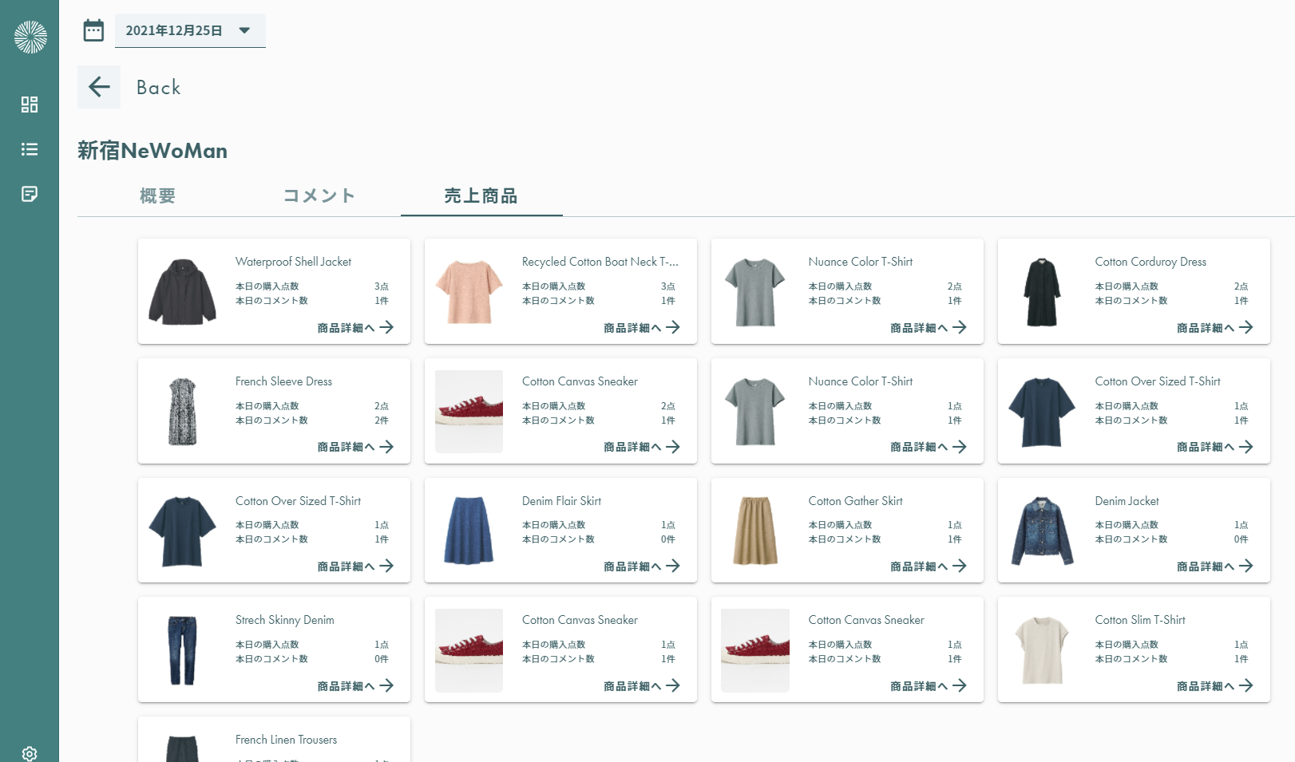The width and height of the screenshot is (1295, 762).
Task: Select the 新宿NeWoMan store title
Action: (x=152, y=151)
